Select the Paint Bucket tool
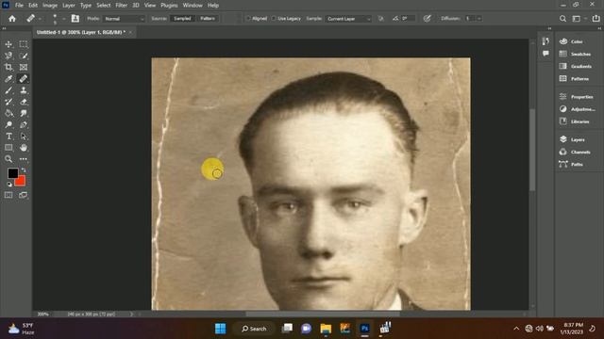 8,113
